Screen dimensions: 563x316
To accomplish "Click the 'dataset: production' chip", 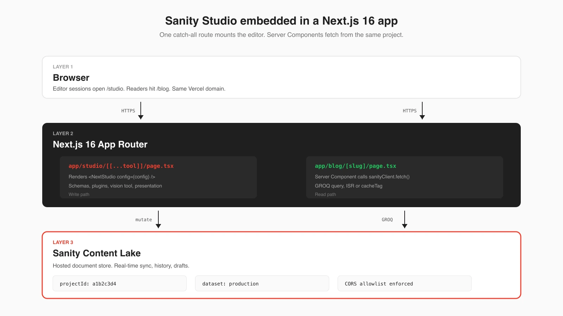I will coord(262,283).
